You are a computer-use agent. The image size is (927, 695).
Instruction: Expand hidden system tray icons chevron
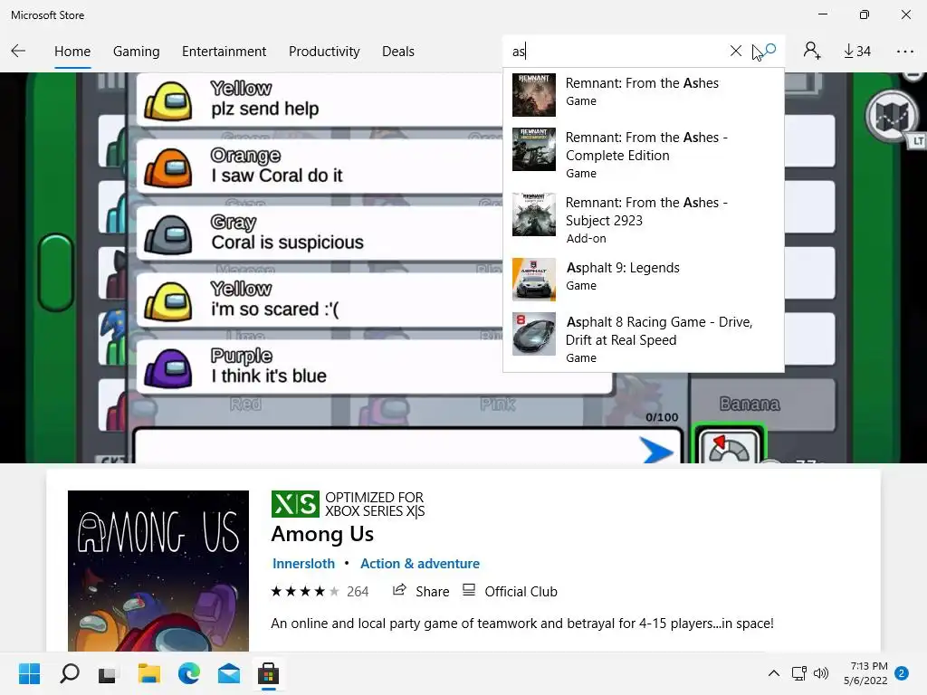click(x=773, y=673)
